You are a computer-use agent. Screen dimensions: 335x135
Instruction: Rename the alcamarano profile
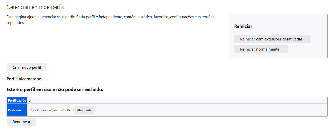click(21, 122)
